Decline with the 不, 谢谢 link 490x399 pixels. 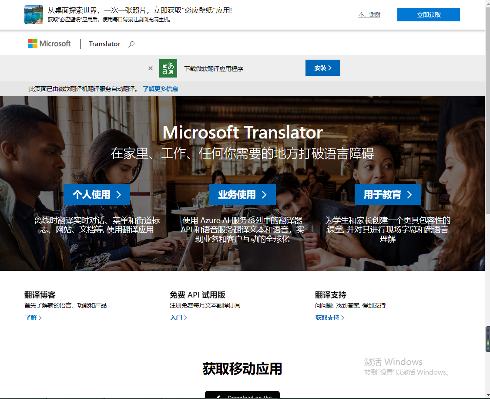(x=369, y=14)
